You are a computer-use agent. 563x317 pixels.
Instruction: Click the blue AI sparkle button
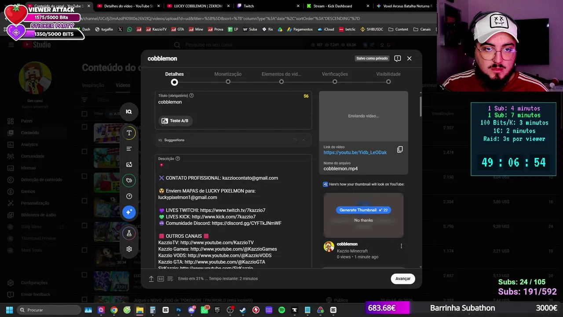pos(129,212)
